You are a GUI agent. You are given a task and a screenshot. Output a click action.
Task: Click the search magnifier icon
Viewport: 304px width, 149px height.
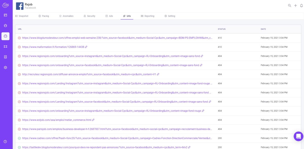pos(290,6)
